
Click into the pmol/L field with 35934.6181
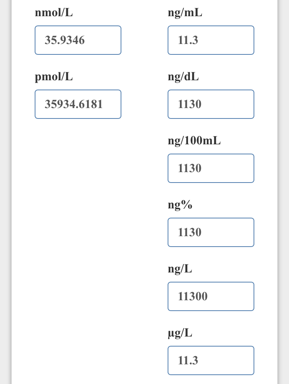click(x=78, y=104)
